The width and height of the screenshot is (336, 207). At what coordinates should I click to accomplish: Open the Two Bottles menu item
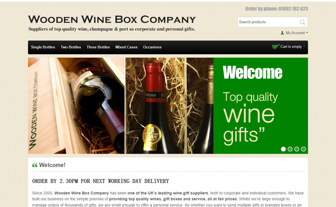tap(71, 47)
